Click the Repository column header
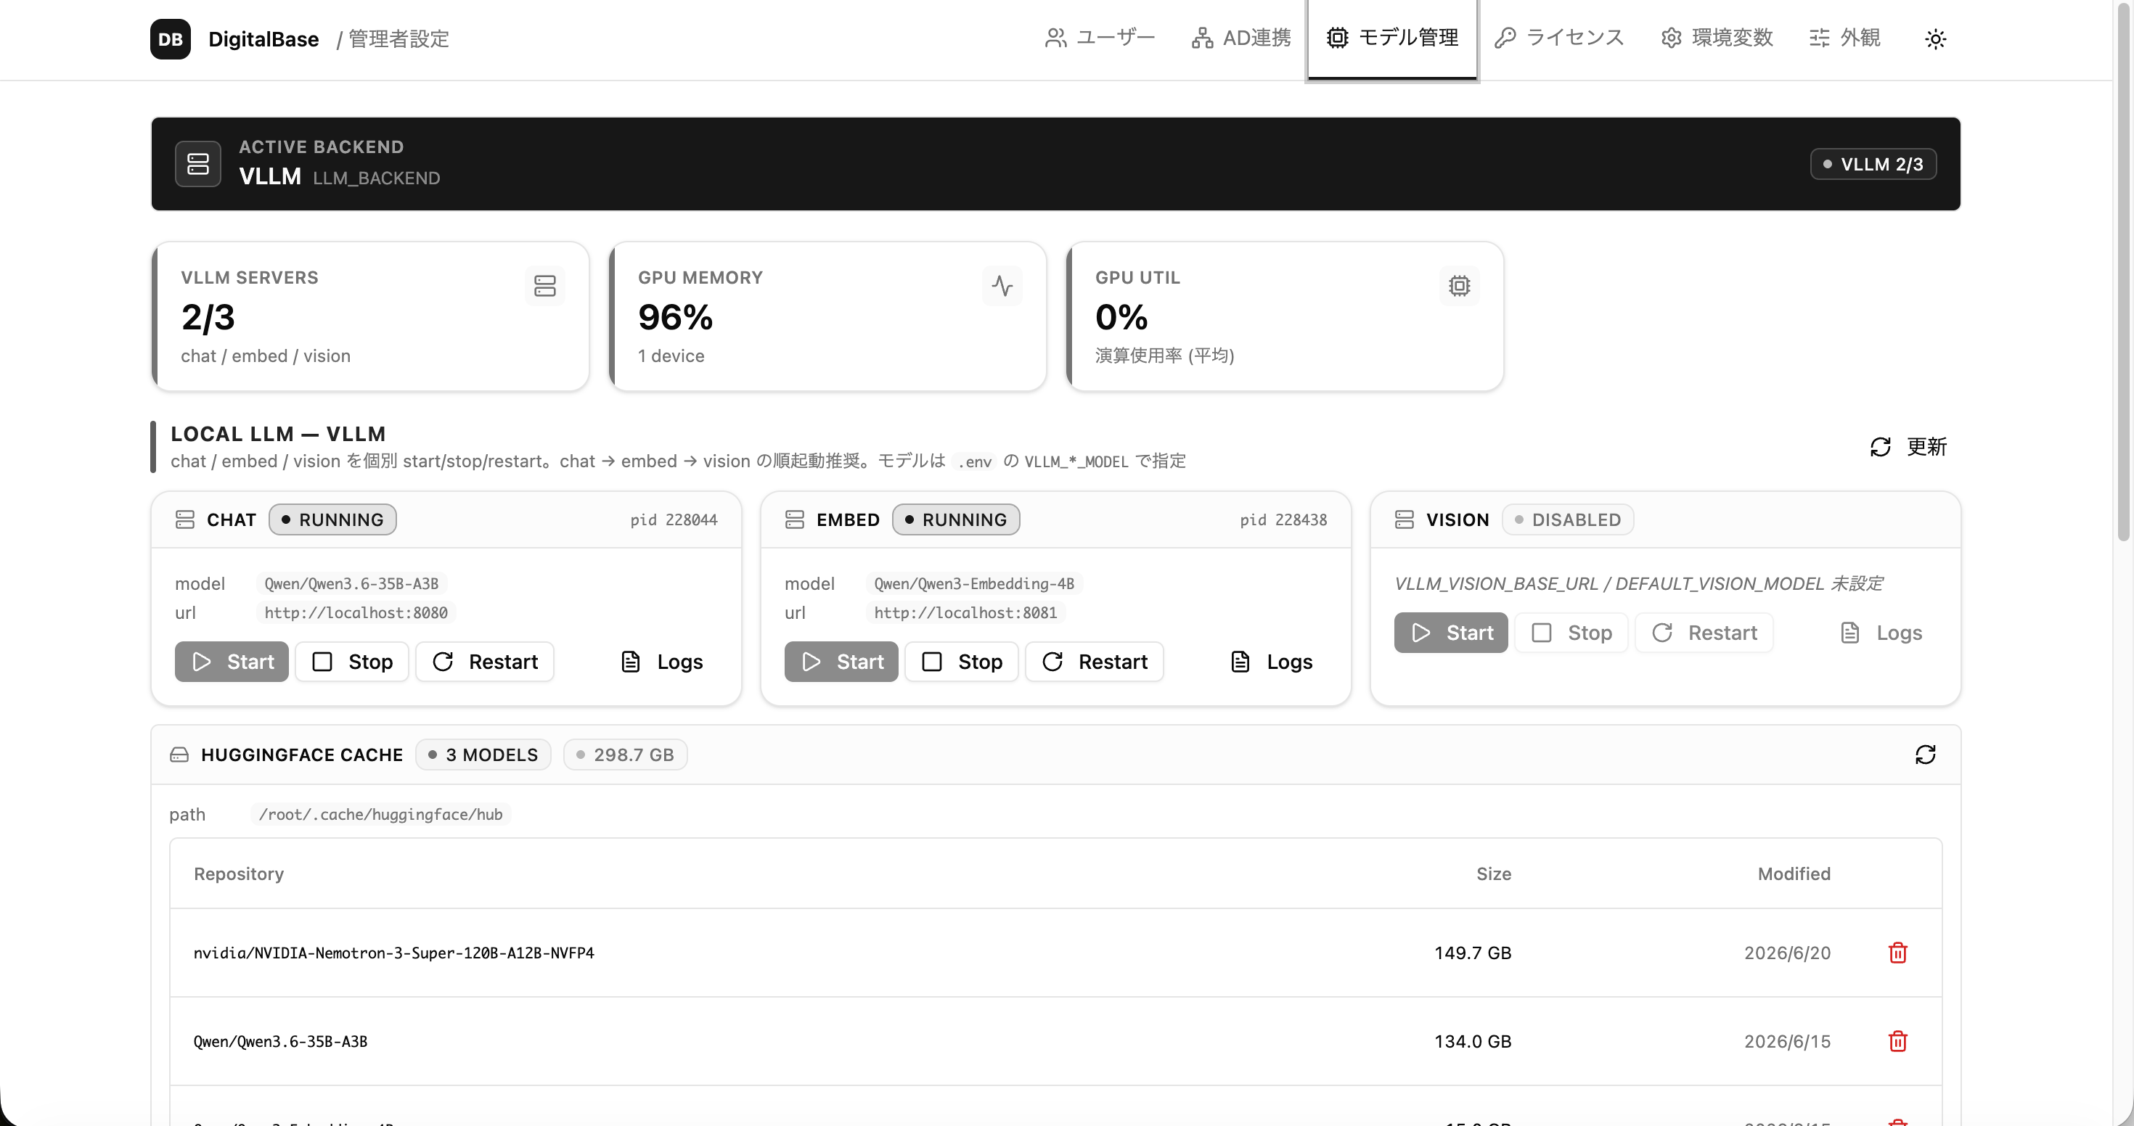Screen dimensions: 2134x1126 click(x=239, y=874)
